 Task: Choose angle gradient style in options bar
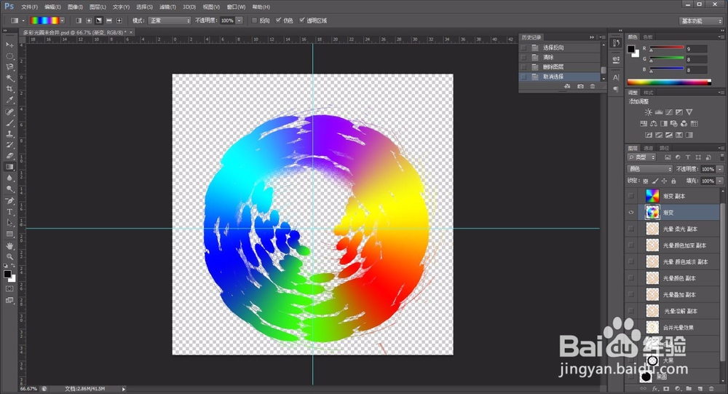99,20
